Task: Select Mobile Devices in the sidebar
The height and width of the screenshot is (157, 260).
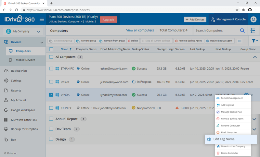Action: pos(26,60)
